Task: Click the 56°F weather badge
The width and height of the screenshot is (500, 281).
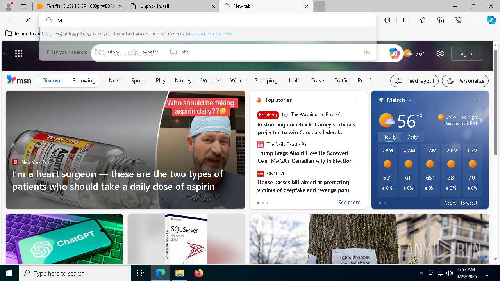Action: click(415, 53)
